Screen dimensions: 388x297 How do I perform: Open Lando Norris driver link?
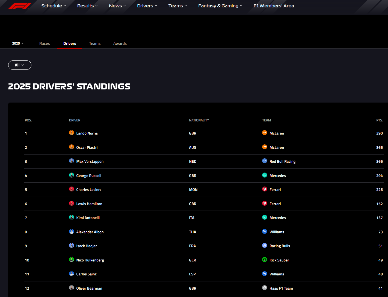pos(87,133)
